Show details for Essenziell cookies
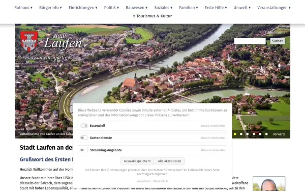 click(213, 126)
